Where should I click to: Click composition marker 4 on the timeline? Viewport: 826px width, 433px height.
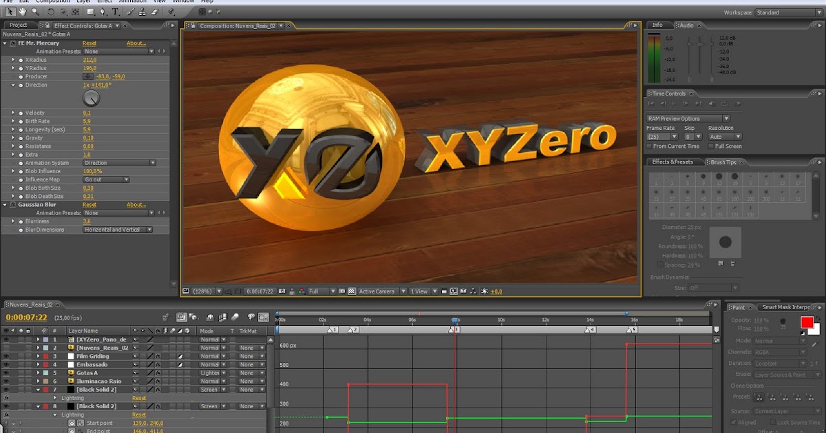tap(590, 330)
